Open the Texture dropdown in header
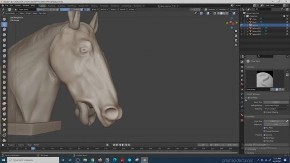Viewport: 290px width, 163px height. 104,10
